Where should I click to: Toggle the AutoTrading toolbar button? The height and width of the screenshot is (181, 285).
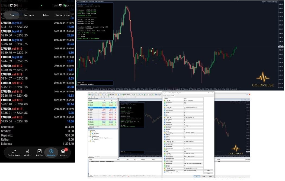pos(126,95)
